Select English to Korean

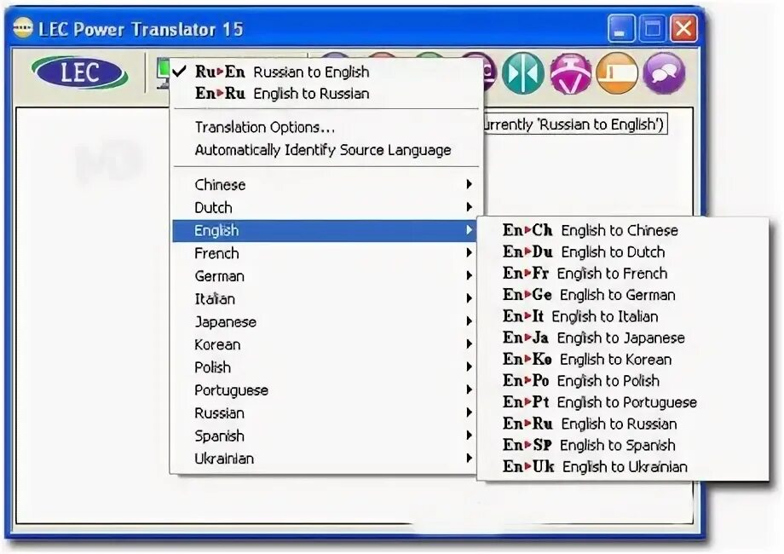(622, 359)
